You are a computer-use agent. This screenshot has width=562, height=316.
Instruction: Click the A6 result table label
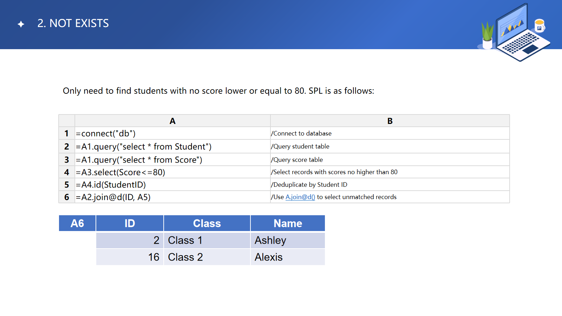pyautogui.click(x=77, y=223)
